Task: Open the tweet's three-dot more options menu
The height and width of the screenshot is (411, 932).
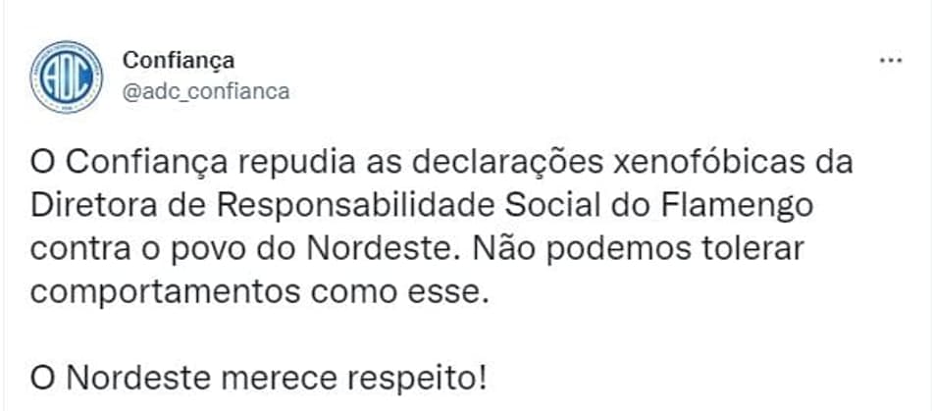Action: pyautogui.click(x=891, y=61)
